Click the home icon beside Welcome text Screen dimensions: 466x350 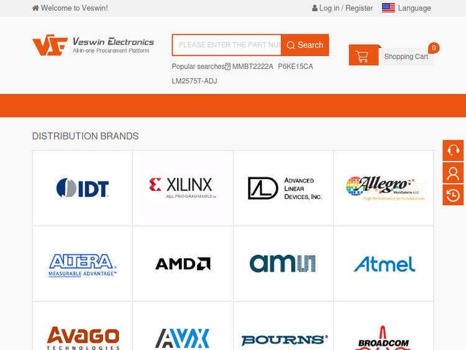pyautogui.click(x=35, y=8)
